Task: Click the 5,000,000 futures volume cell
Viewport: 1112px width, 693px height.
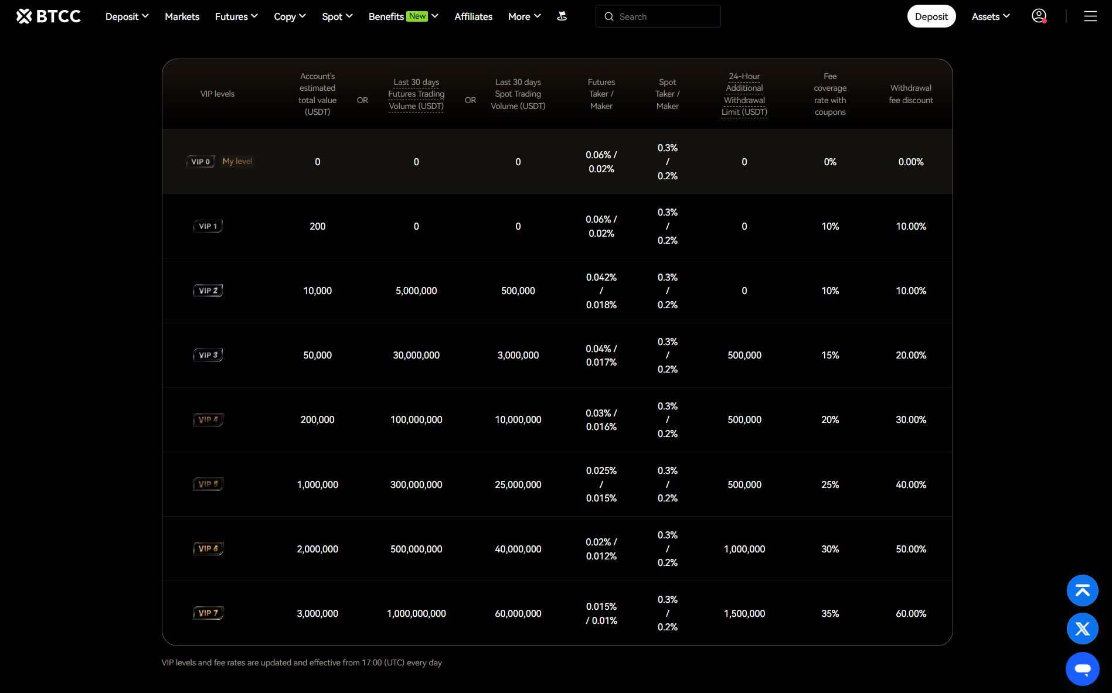Action: tap(416, 291)
